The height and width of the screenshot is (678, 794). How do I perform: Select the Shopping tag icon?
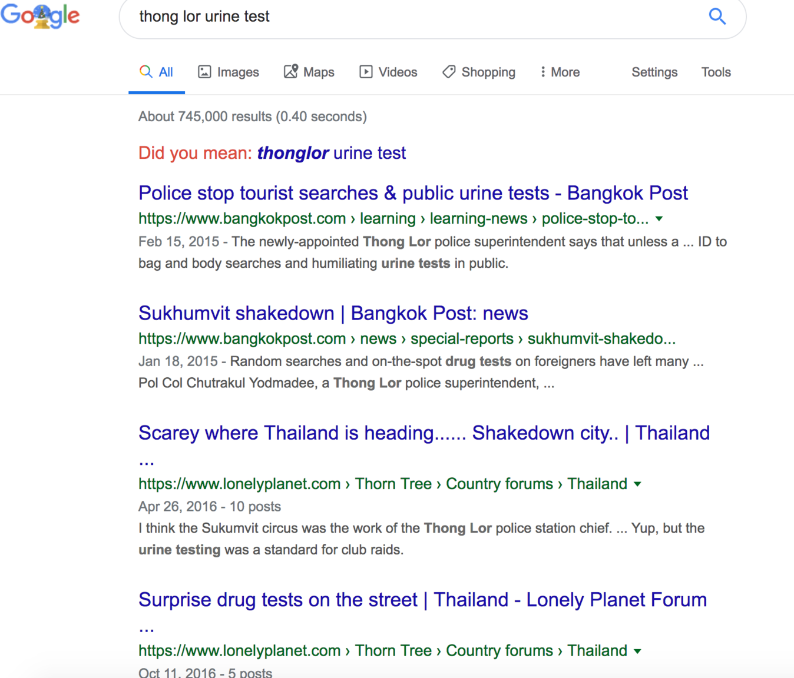pyautogui.click(x=449, y=72)
